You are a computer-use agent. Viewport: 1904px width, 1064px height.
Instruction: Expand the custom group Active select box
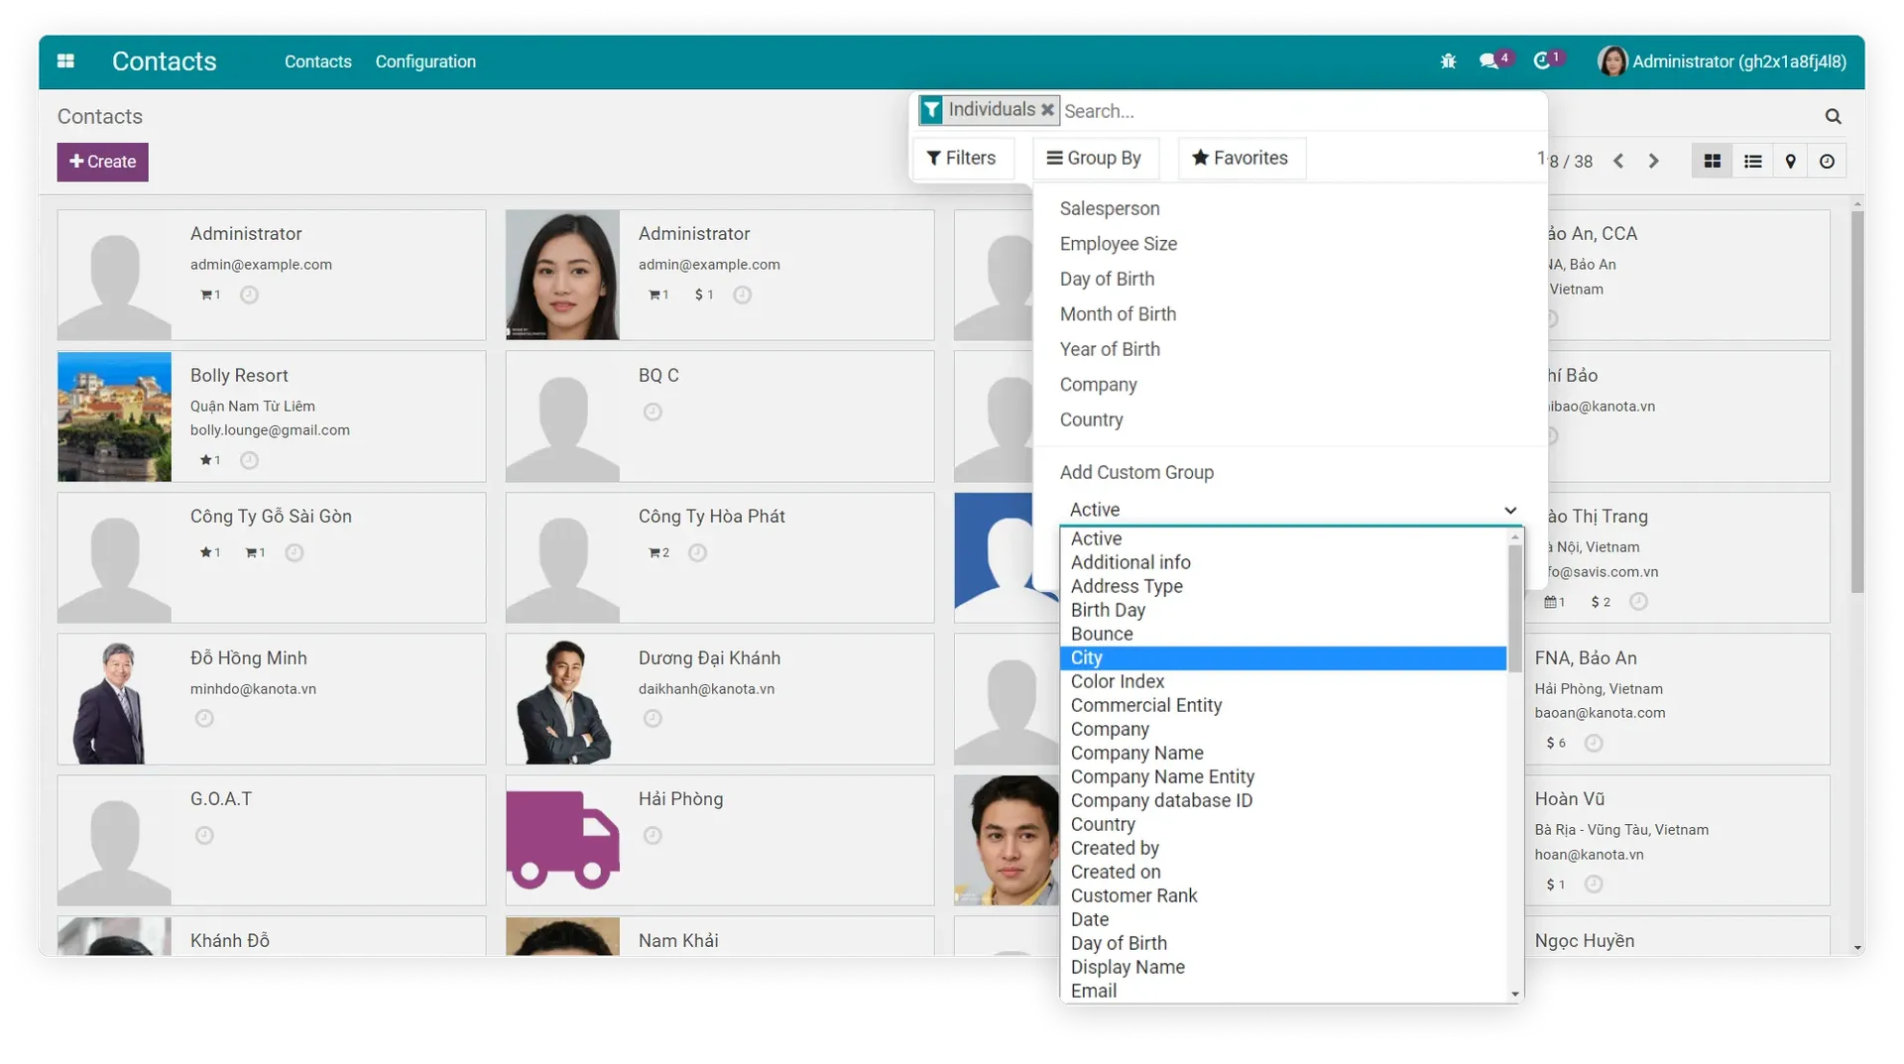1291,510
